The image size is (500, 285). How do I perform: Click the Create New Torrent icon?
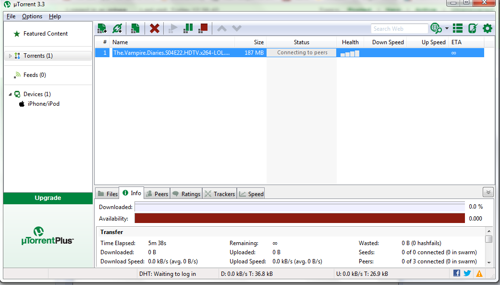pyautogui.click(x=135, y=28)
